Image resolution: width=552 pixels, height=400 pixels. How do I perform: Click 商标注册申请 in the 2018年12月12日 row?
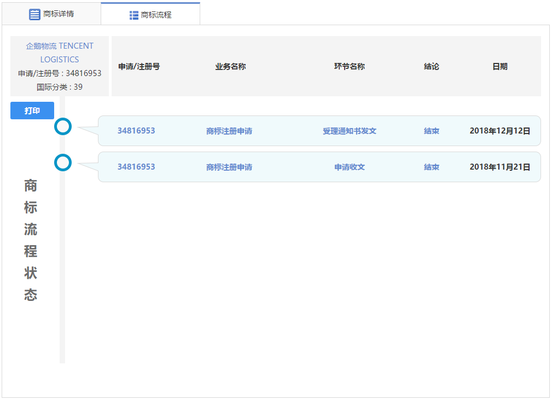(229, 131)
